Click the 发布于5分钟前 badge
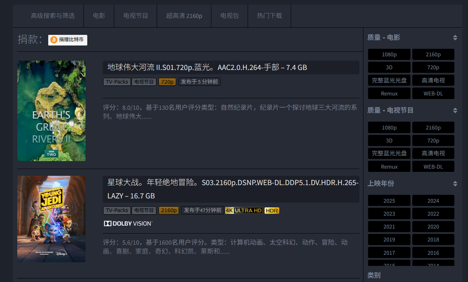 199,81
